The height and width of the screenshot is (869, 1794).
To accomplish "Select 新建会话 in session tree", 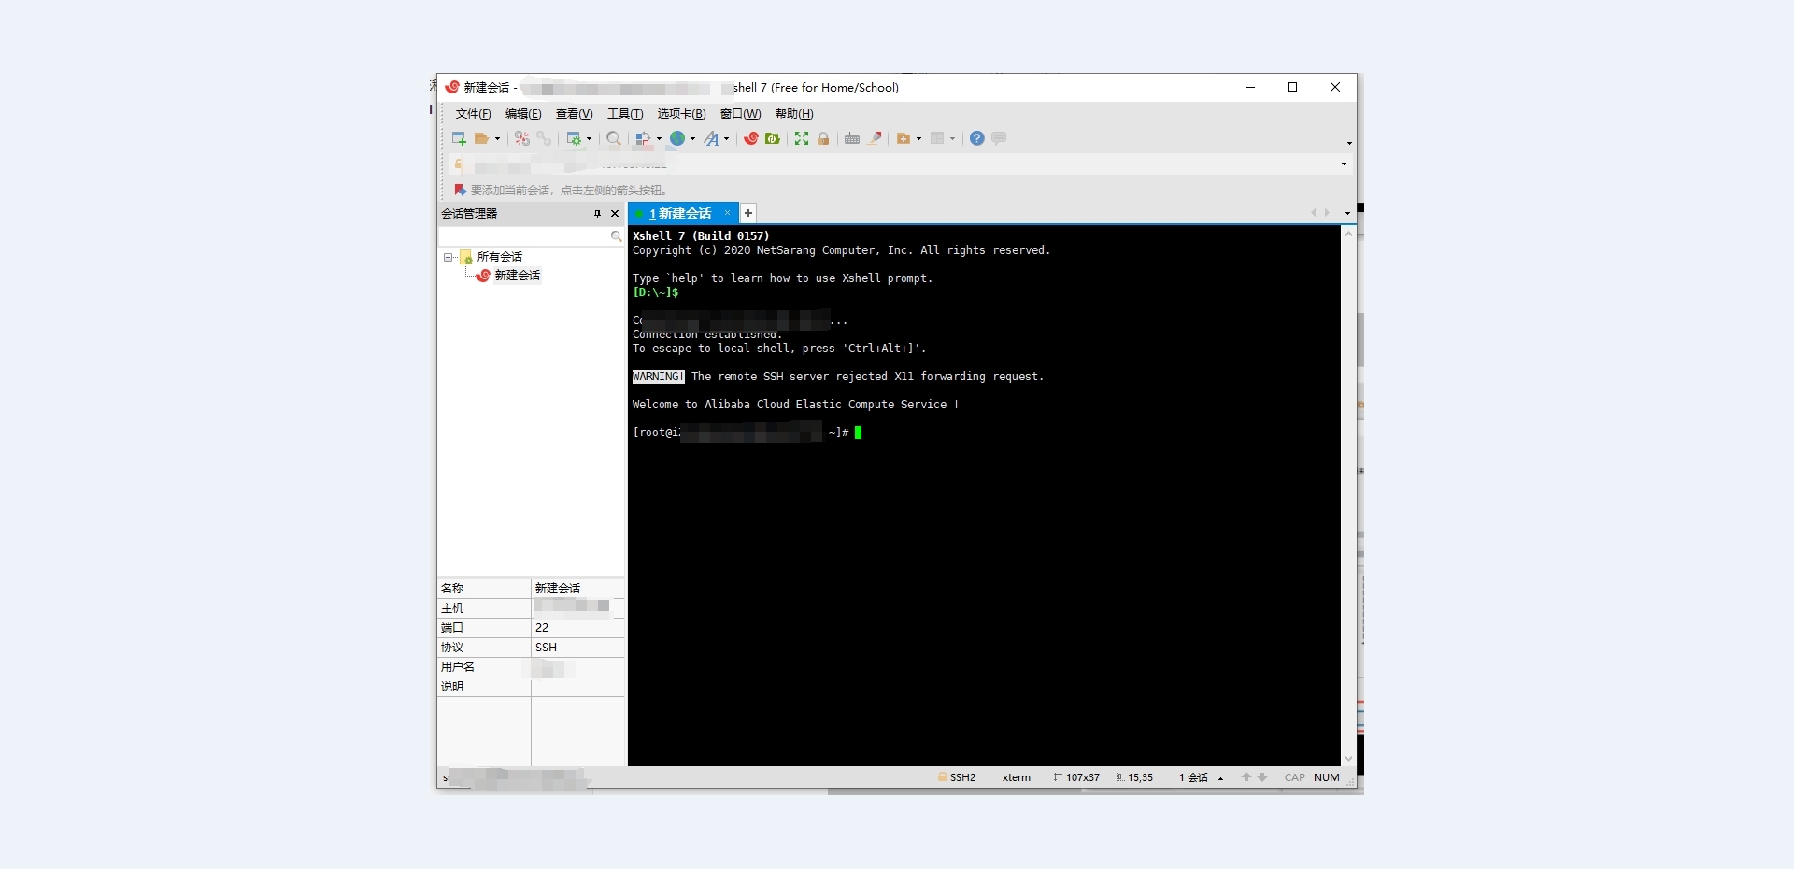I will 517,276.
